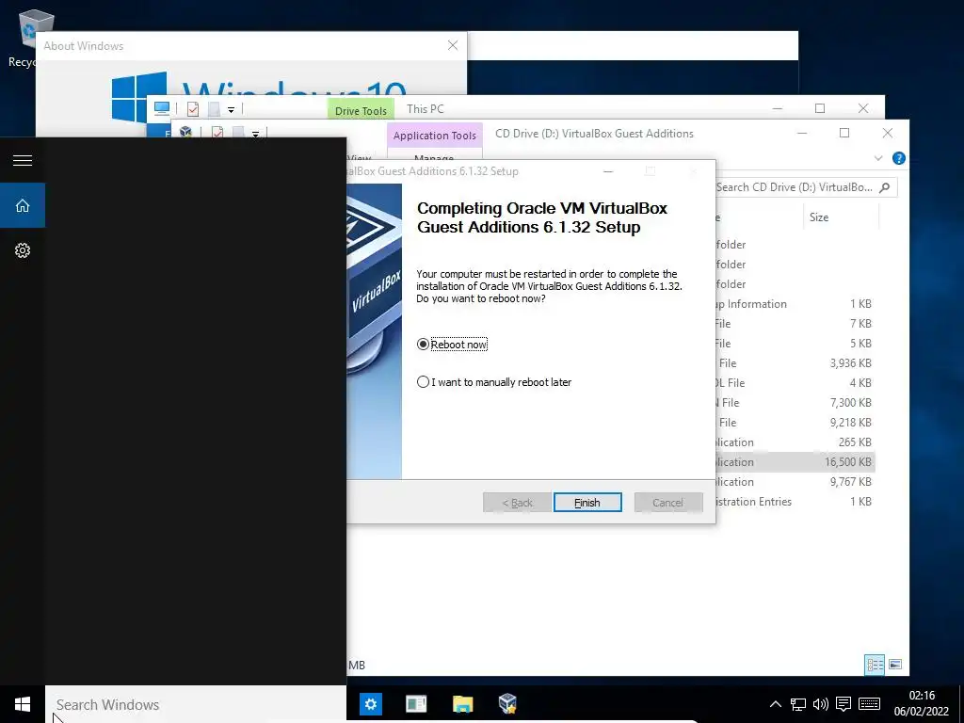Sort by the Size column header
Viewport: 964px width, 723px height.
point(841,217)
